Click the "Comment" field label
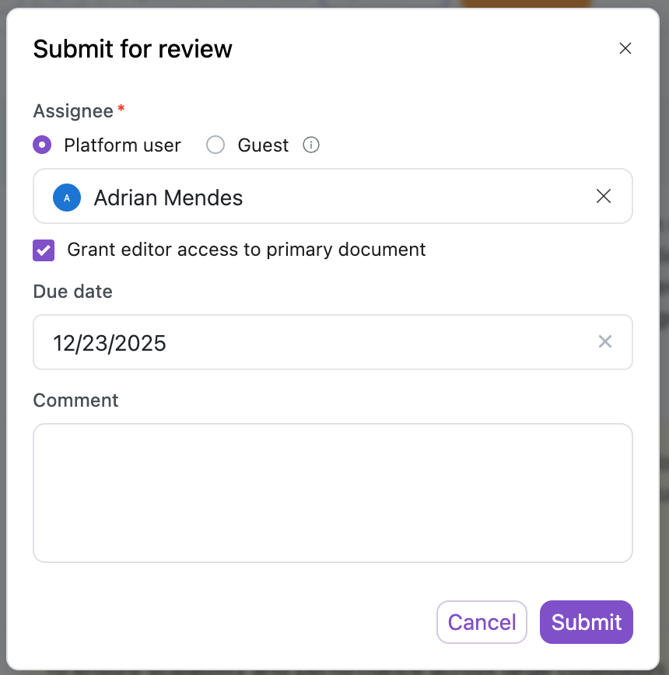This screenshot has height=675, width=669. tap(75, 400)
